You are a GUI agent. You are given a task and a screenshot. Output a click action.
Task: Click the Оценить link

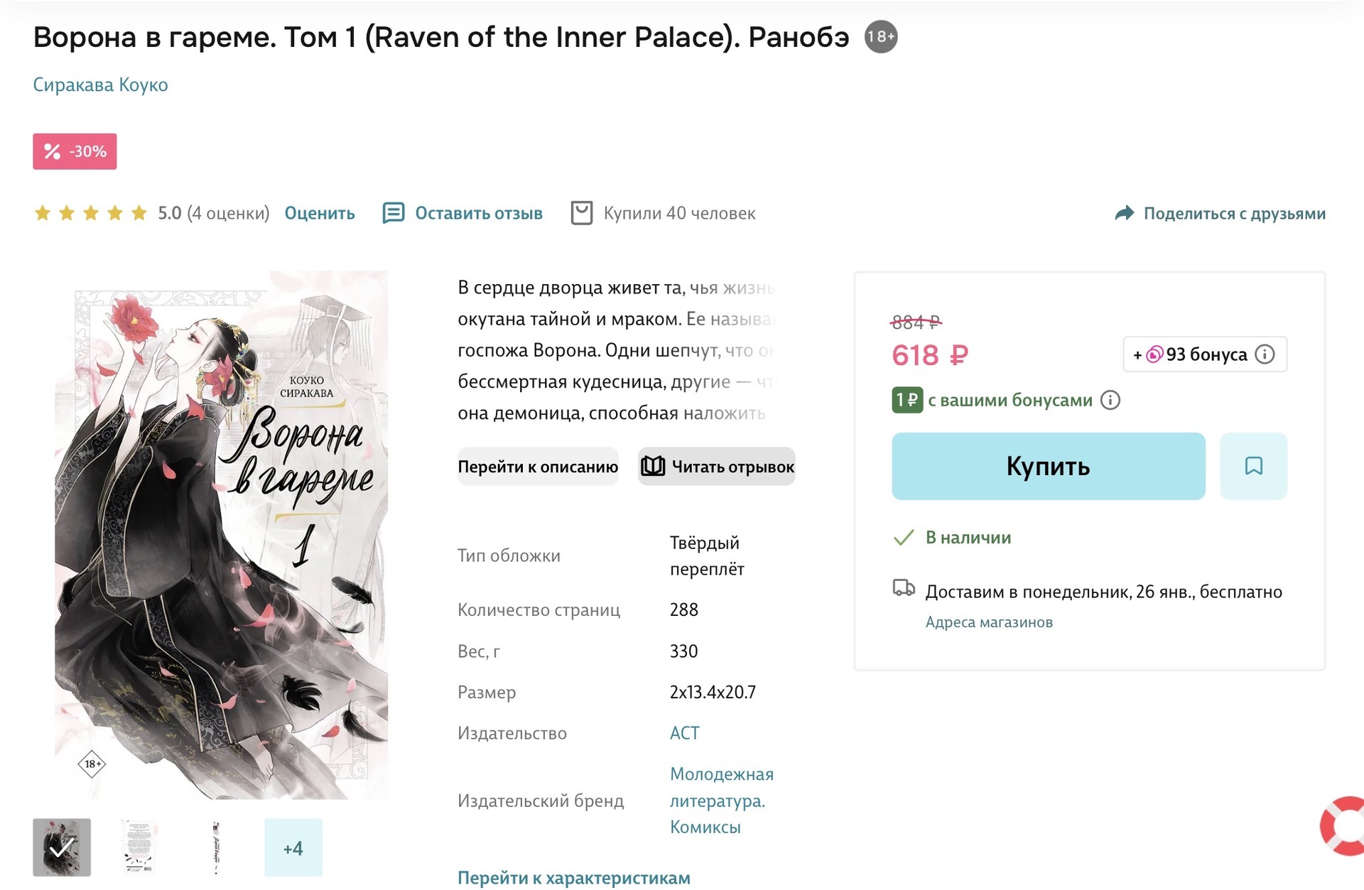click(320, 213)
